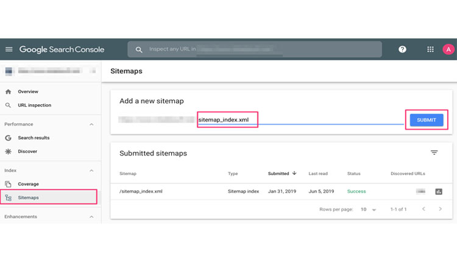Collapse the Index section

pos(91,171)
